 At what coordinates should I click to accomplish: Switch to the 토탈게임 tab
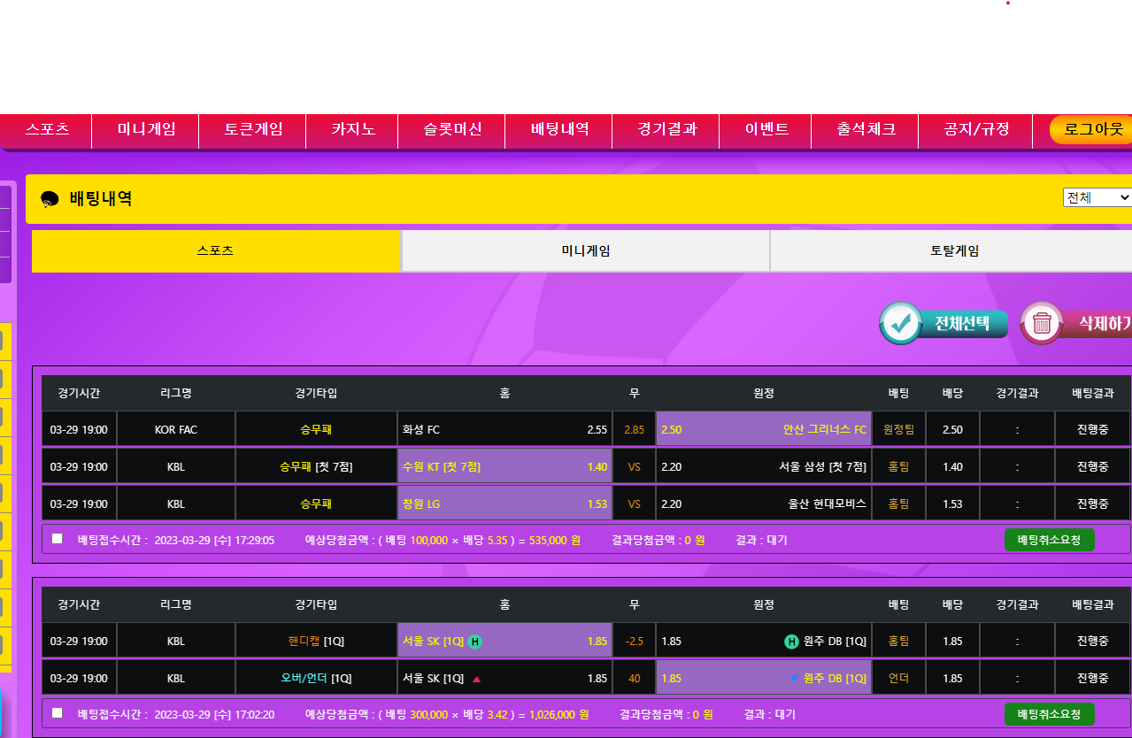click(x=954, y=251)
